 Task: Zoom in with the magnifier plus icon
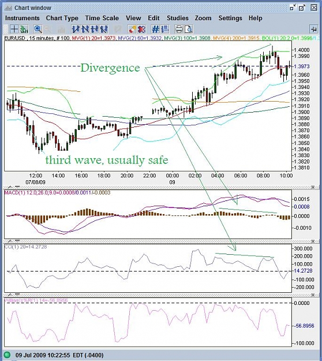38,29
